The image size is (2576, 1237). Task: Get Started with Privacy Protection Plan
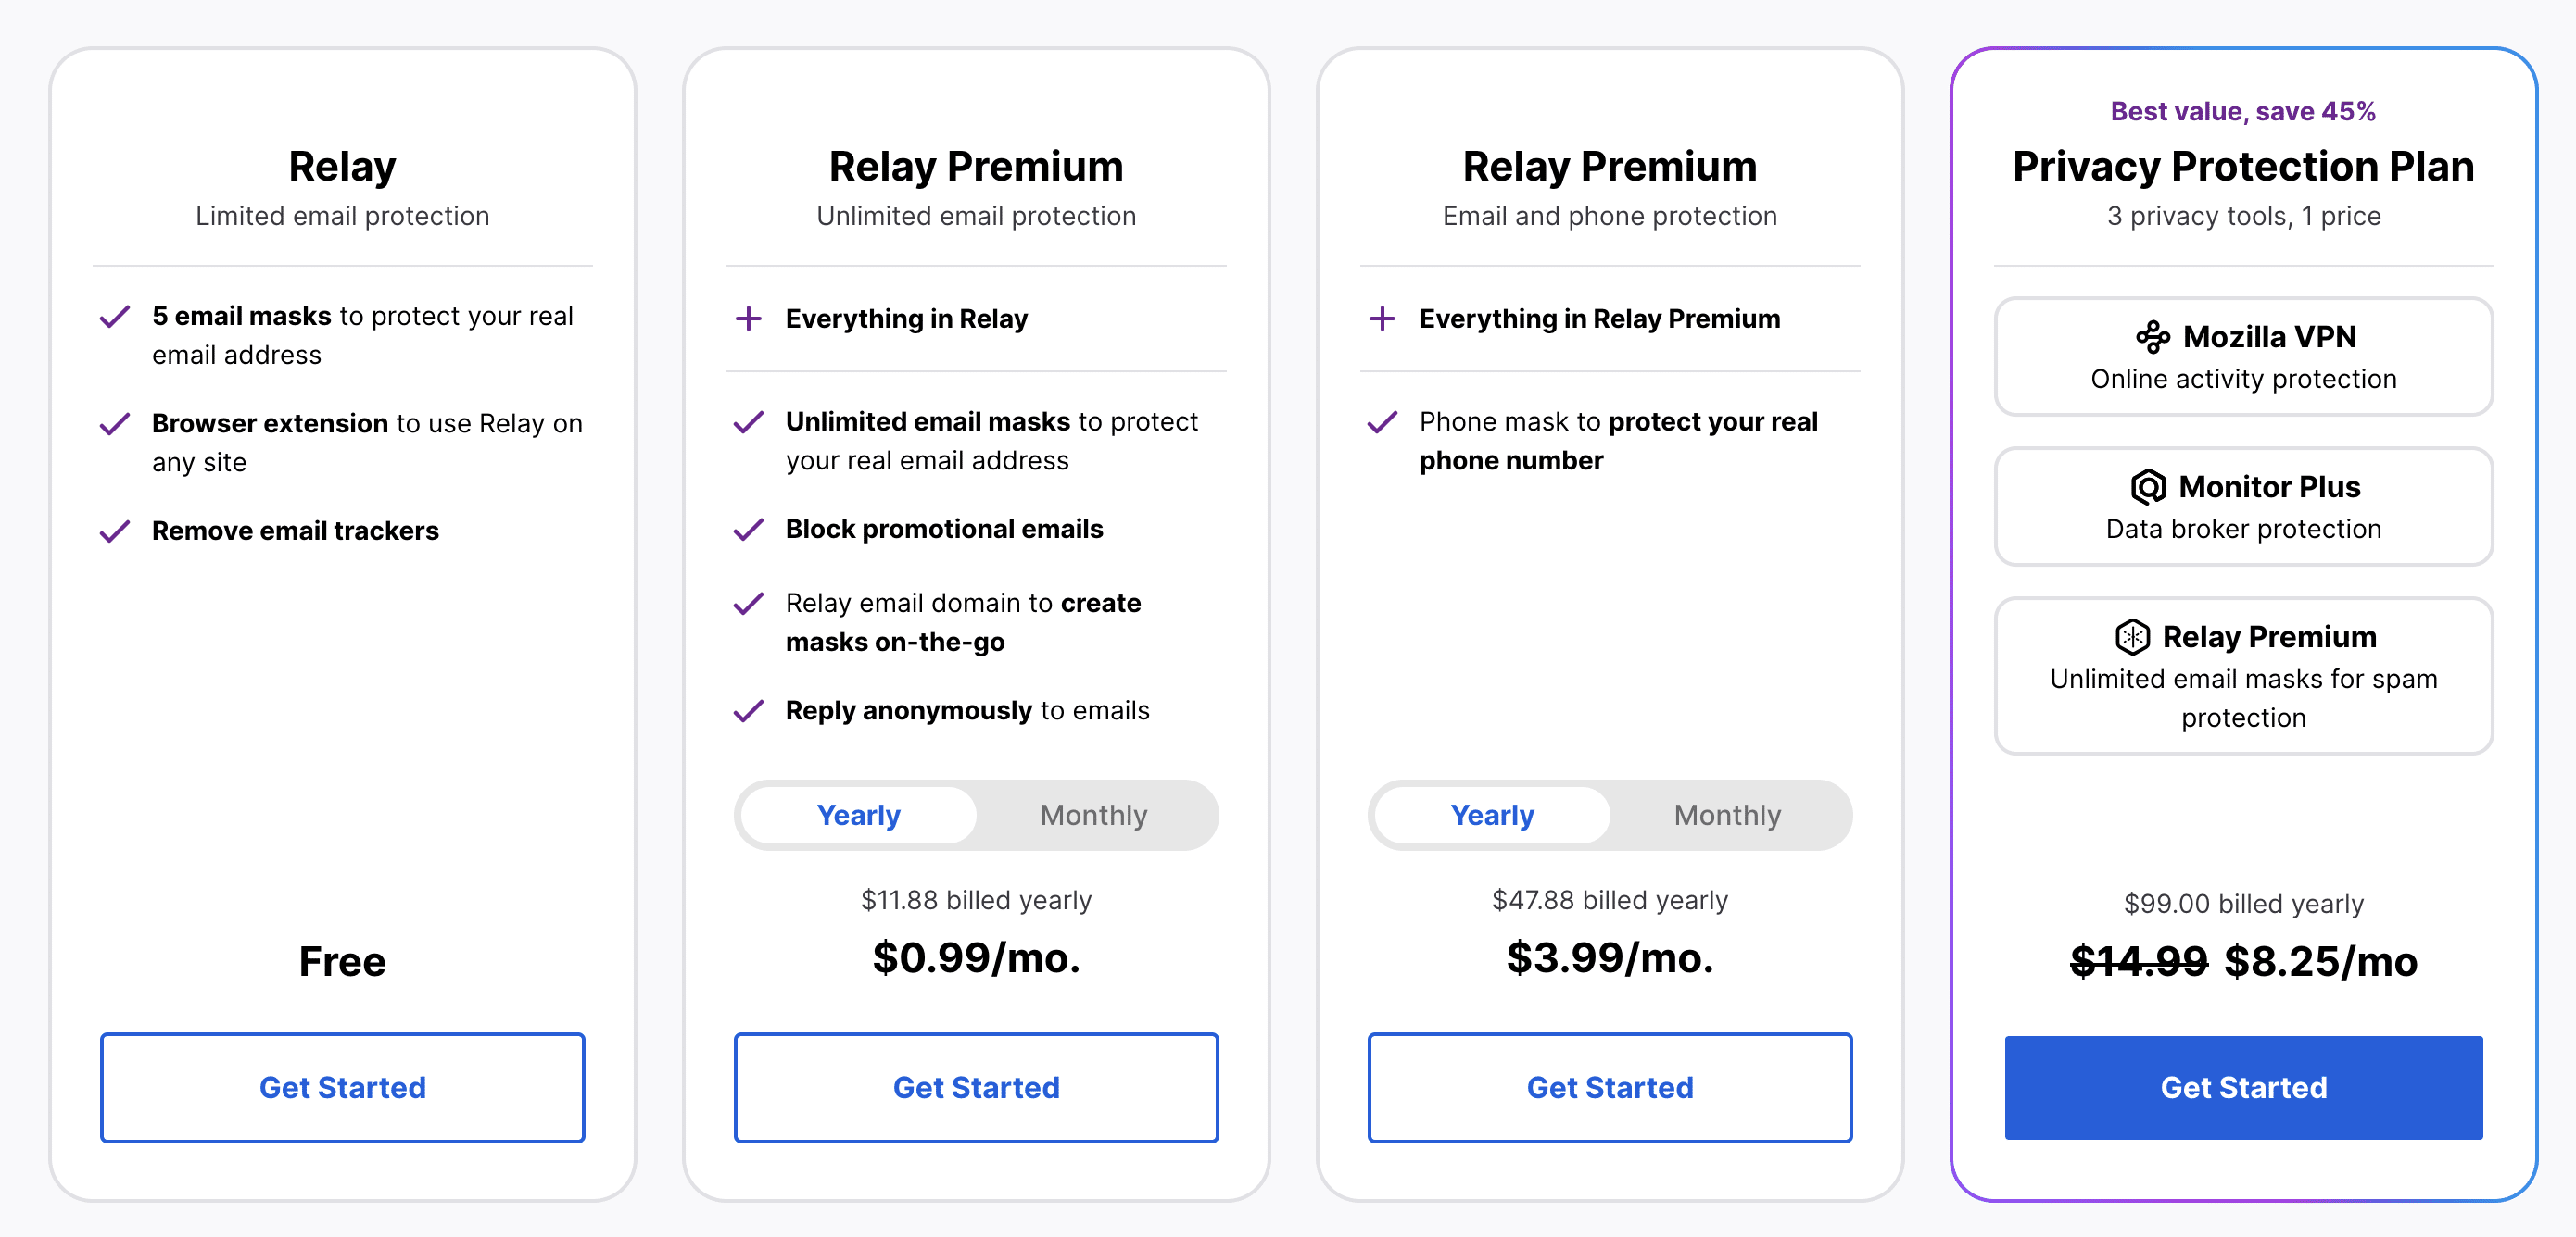(x=2243, y=1087)
